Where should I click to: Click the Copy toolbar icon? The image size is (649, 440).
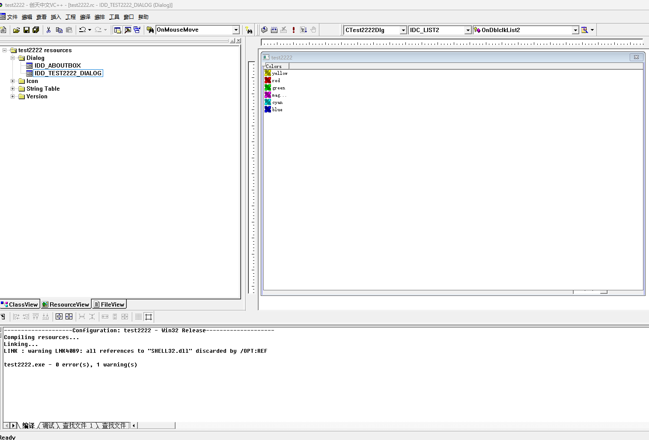(59, 30)
